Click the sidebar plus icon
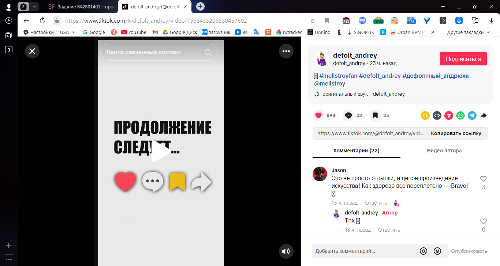 9,246
